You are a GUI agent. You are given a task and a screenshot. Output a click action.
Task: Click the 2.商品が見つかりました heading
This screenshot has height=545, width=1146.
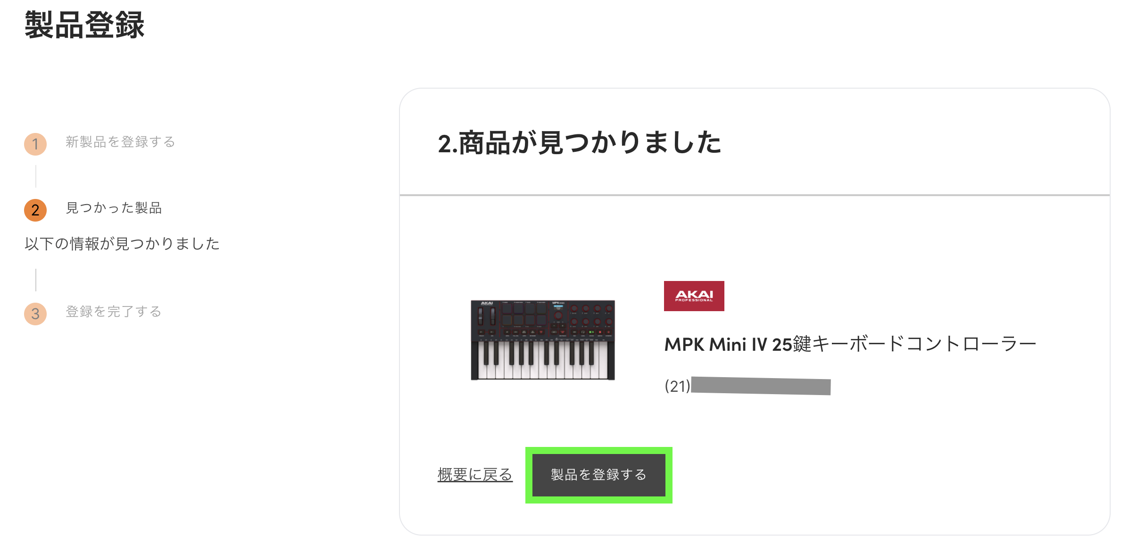tap(580, 143)
